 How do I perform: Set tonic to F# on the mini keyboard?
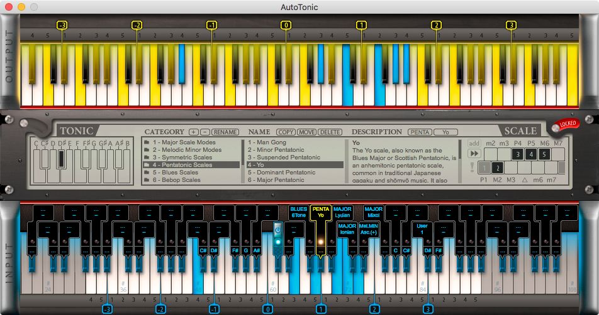click(x=86, y=159)
